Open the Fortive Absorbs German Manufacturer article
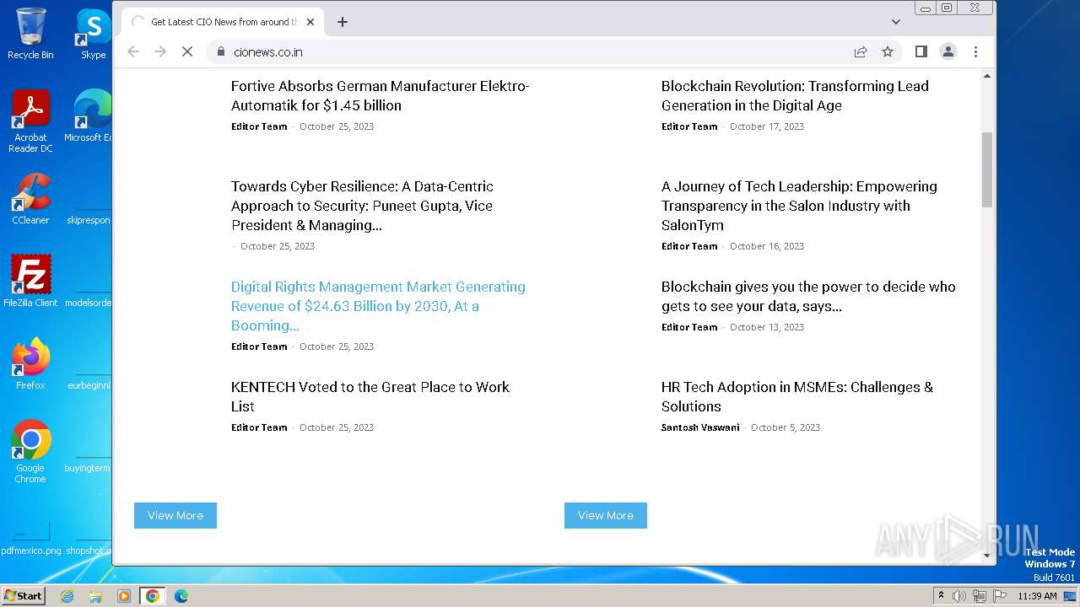 pos(381,95)
